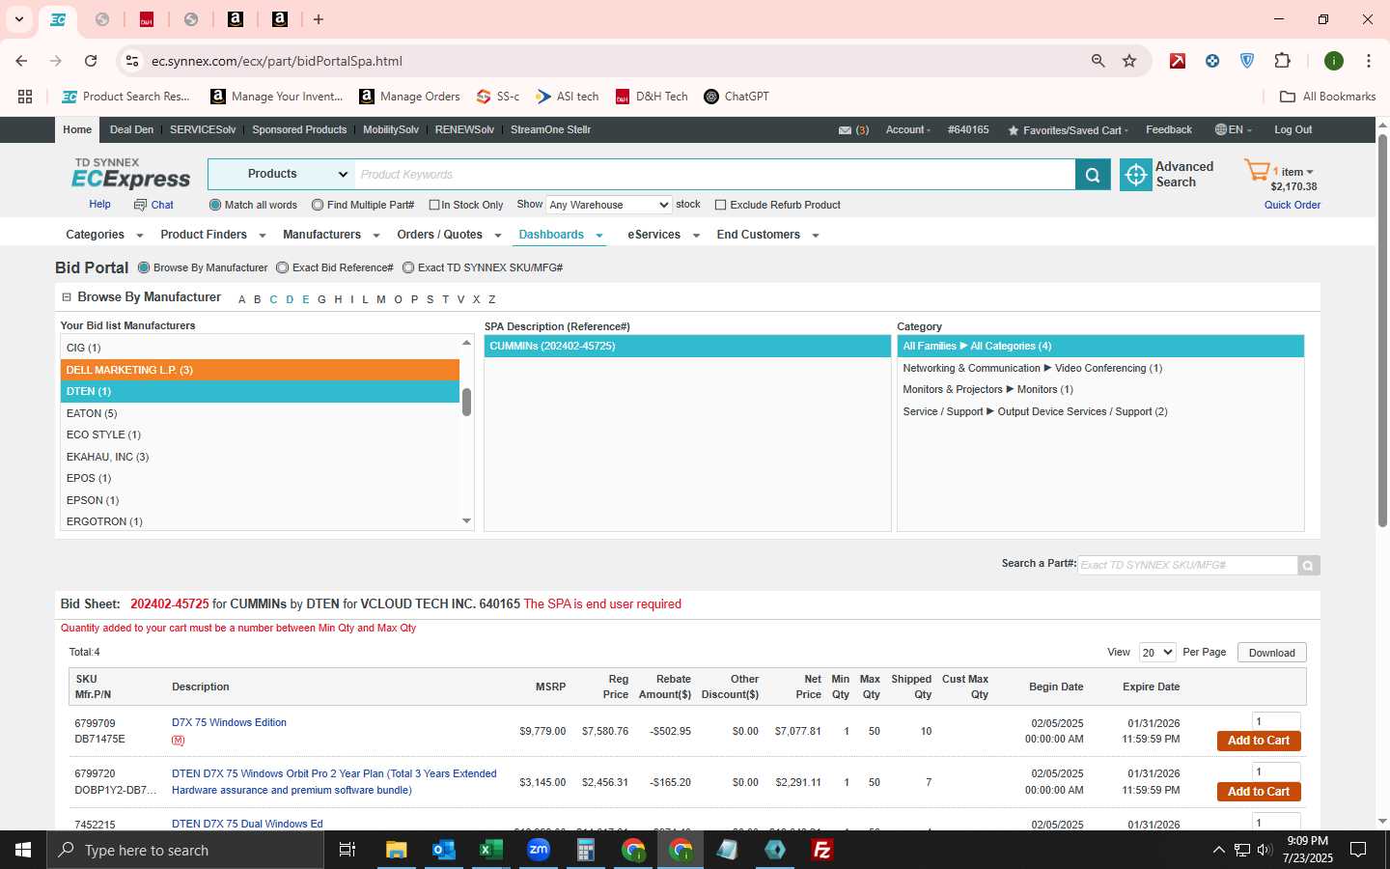The image size is (1390, 869).
Task: Open FileZilla from the taskbar
Action: coord(822,850)
